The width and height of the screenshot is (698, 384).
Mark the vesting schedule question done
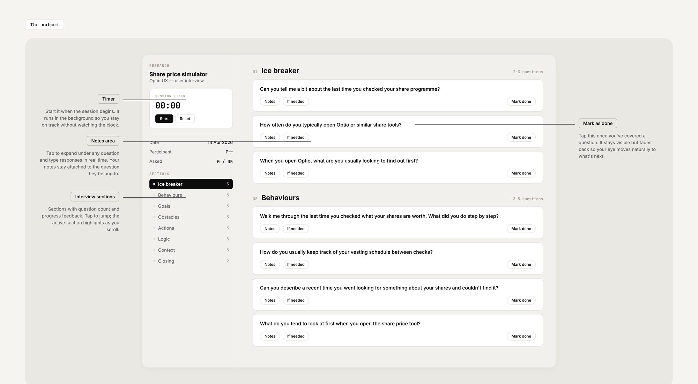click(521, 265)
